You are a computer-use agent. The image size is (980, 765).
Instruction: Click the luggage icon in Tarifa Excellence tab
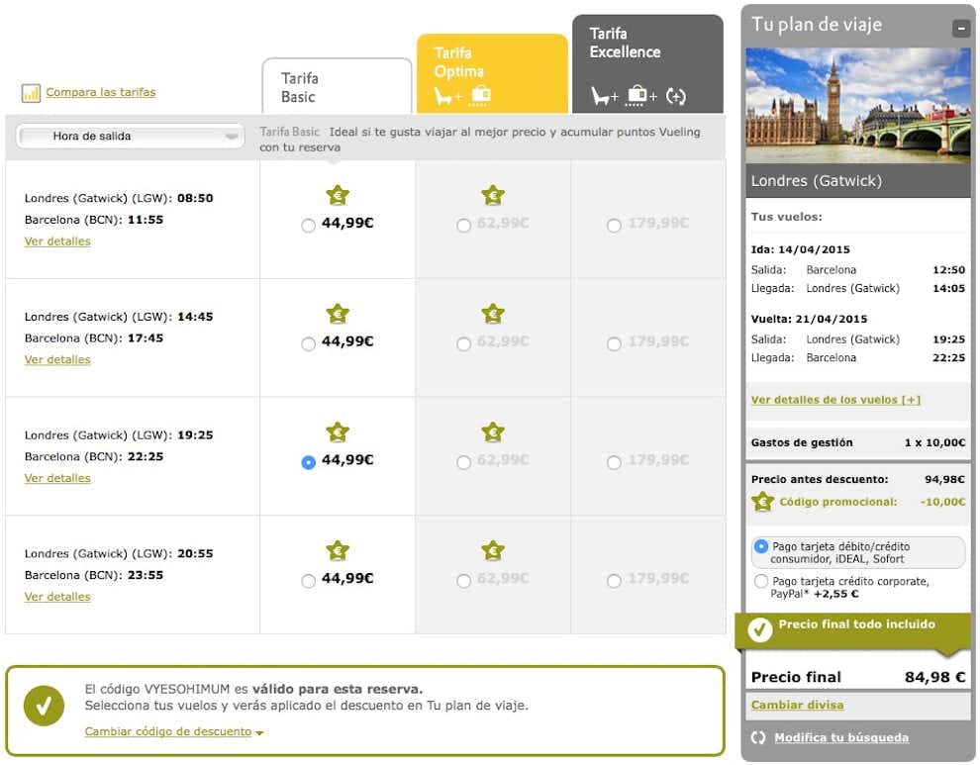[x=637, y=95]
